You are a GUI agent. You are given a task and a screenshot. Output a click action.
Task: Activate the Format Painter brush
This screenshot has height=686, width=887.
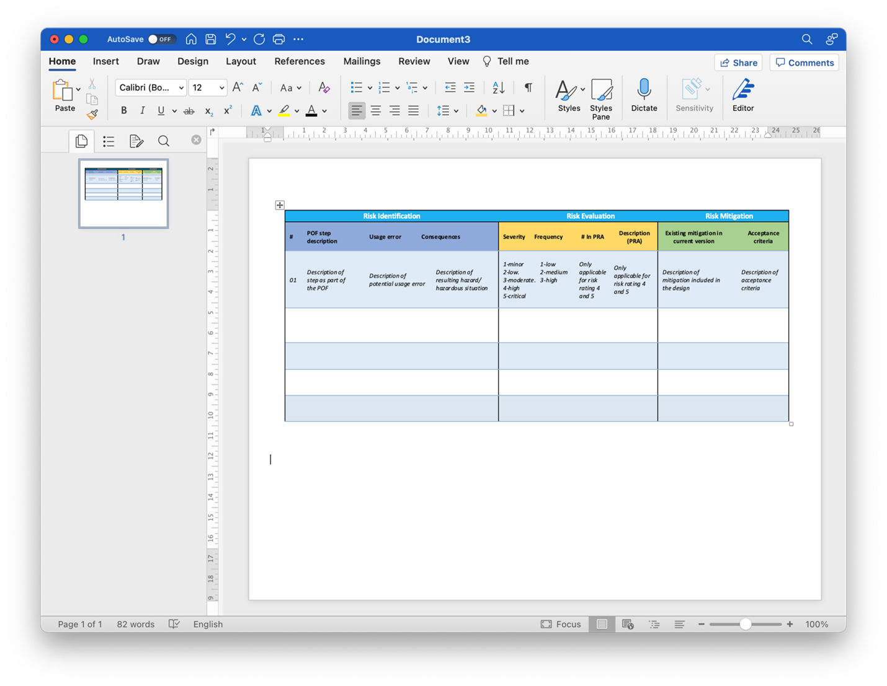[92, 114]
